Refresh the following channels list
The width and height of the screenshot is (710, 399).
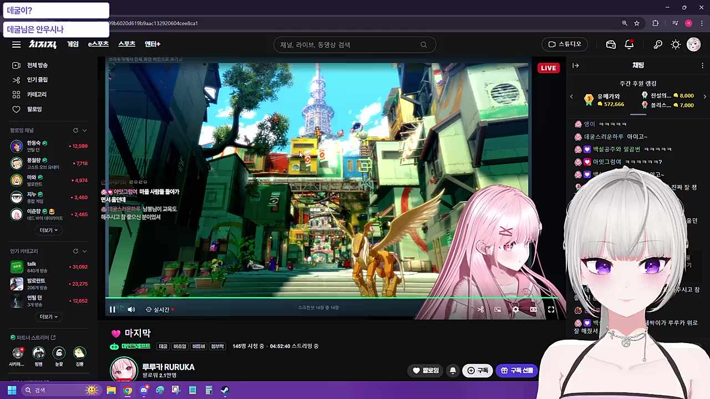[75, 130]
